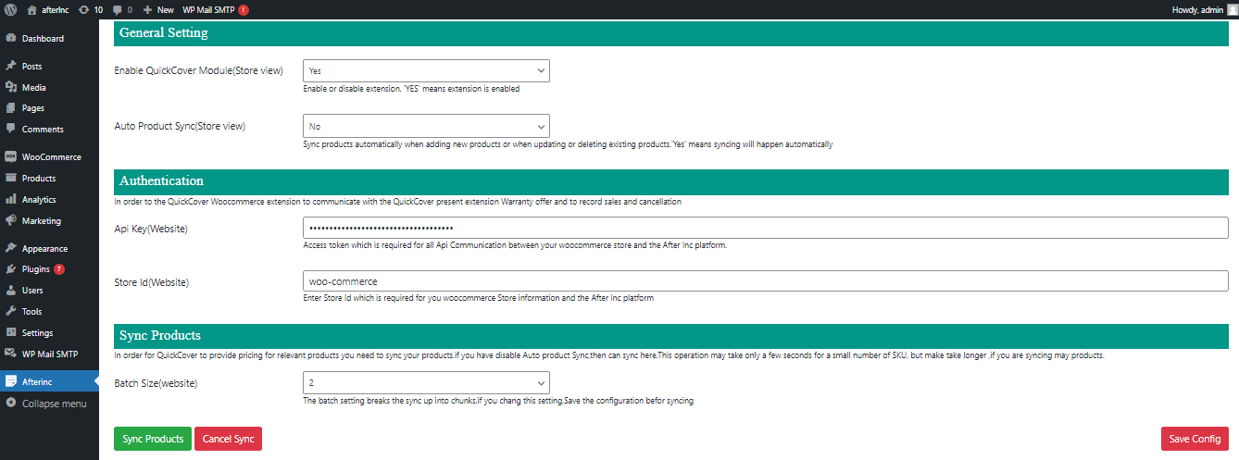
Task: Click the Plugins plug icon
Action: point(11,269)
